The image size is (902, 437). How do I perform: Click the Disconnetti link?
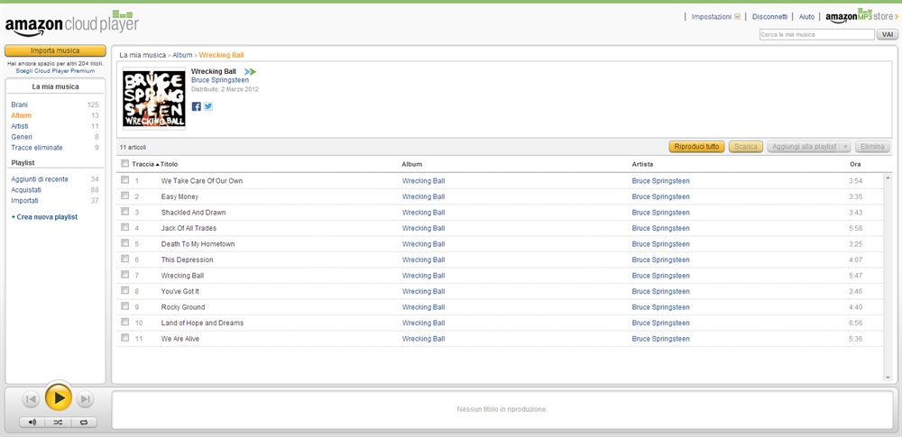click(x=769, y=17)
